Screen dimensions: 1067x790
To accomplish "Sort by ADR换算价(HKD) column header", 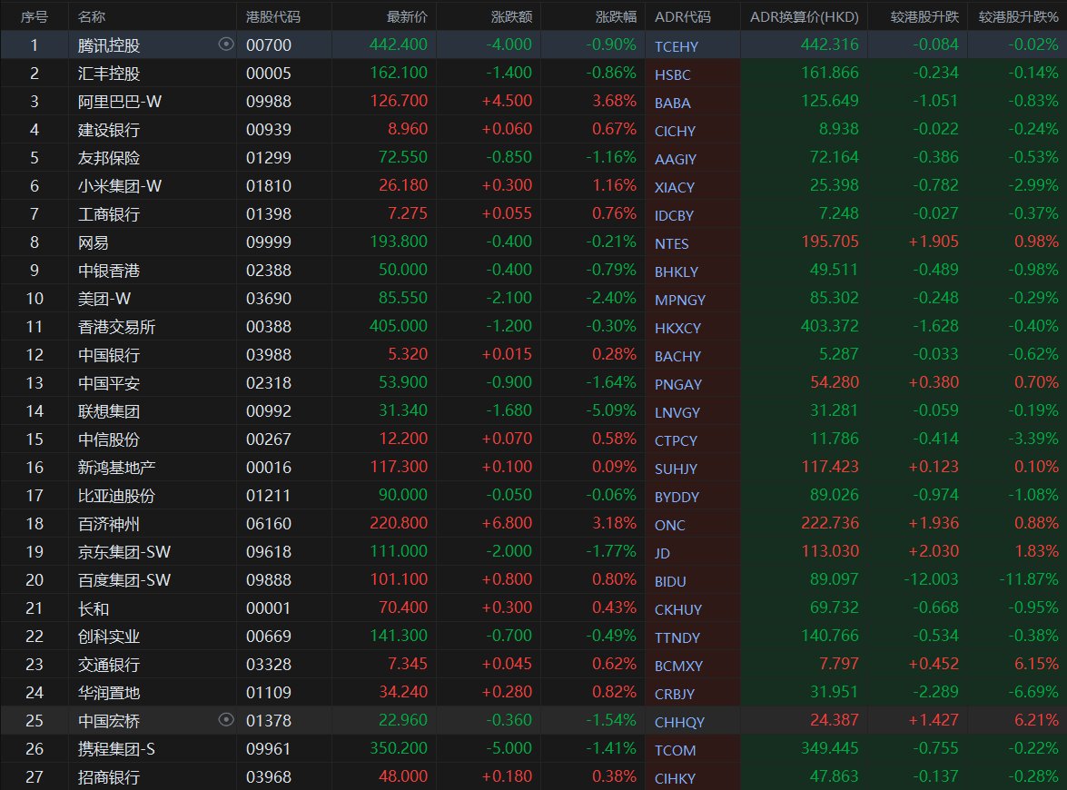I will click(x=805, y=16).
